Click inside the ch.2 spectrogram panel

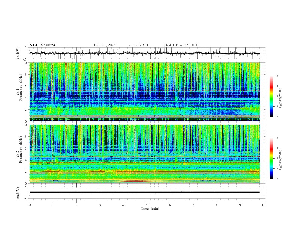point(144,154)
